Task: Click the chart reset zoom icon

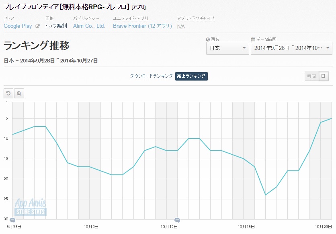Action: (x=8, y=93)
